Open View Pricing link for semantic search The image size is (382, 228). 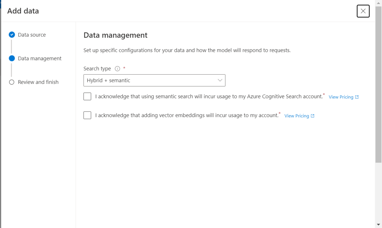click(343, 97)
